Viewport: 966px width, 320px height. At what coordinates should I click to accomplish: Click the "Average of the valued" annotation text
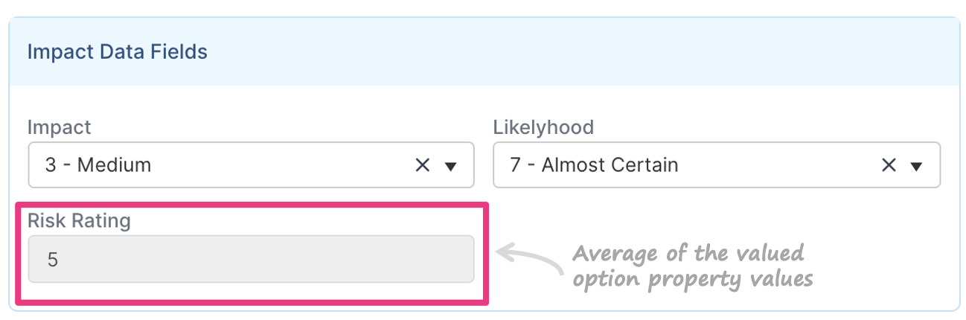click(x=688, y=253)
